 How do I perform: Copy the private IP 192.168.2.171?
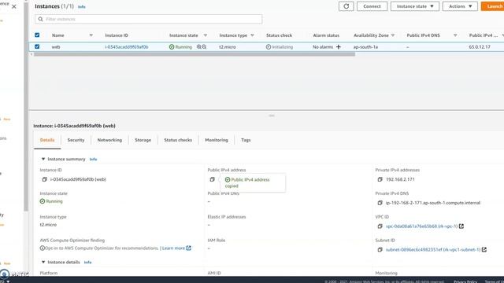(x=380, y=179)
